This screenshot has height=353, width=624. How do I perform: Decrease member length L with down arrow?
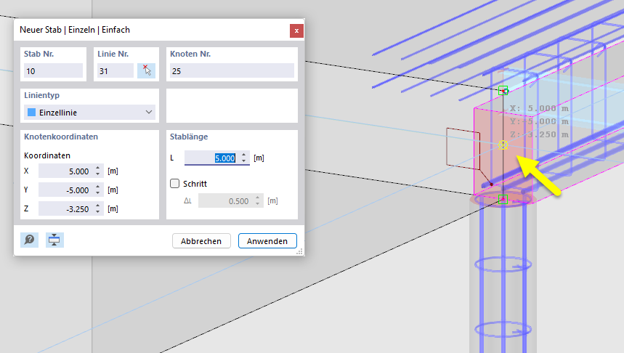pos(244,161)
